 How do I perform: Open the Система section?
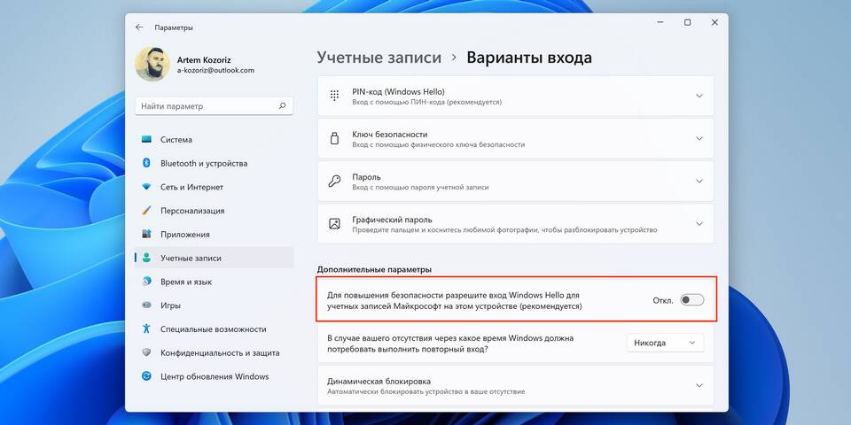(x=214, y=139)
